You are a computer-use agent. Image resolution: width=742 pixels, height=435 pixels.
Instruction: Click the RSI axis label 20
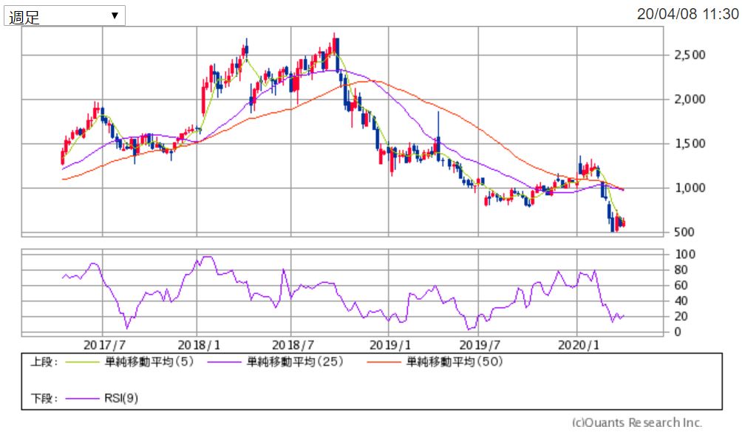click(681, 317)
